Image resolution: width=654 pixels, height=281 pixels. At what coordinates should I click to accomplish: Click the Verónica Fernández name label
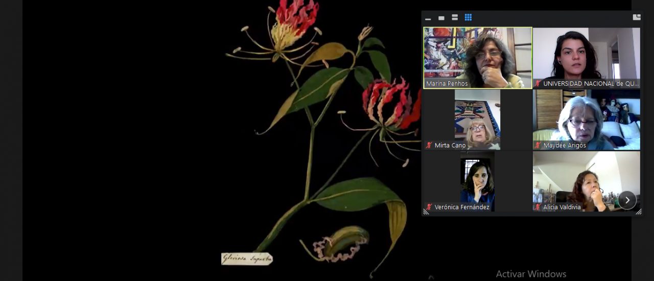(x=462, y=207)
